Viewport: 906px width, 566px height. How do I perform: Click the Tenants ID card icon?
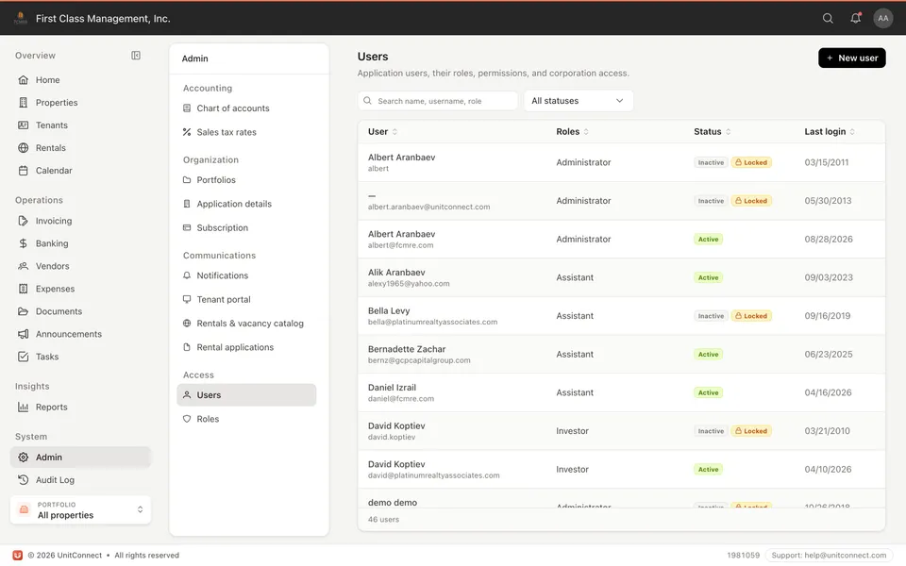[x=23, y=125]
